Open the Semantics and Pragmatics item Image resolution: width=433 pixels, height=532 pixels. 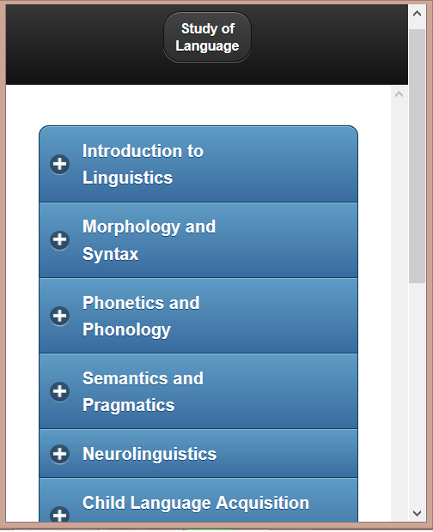click(x=198, y=391)
